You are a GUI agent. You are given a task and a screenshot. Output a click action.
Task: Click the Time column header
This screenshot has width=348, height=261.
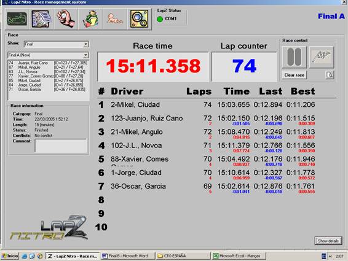pos(237,92)
